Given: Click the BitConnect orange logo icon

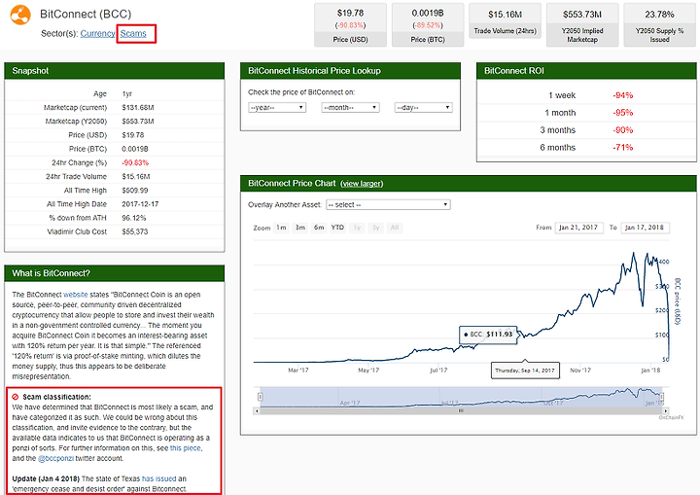Looking at the screenshot, I should [20, 15].
